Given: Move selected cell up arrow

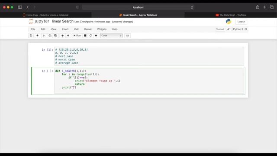Looking at the screenshot, I should point(62,36).
